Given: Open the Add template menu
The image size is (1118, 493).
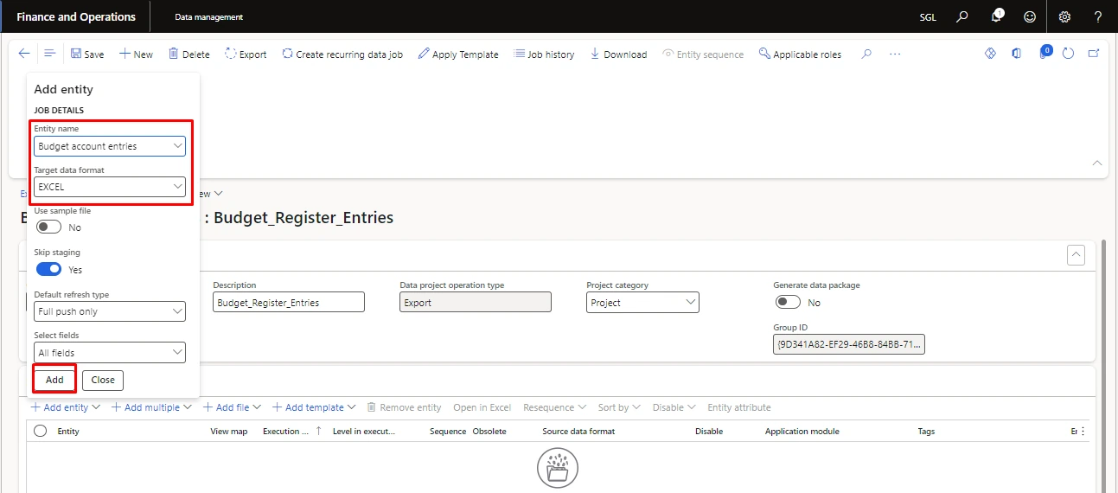Looking at the screenshot, I should [x=314, y=407].
